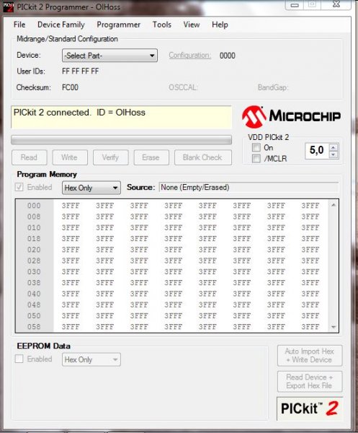This screenshot has height=433, width=358.
Task: Click Auto Import Hex + Write Device button
Action: (310, 355)
